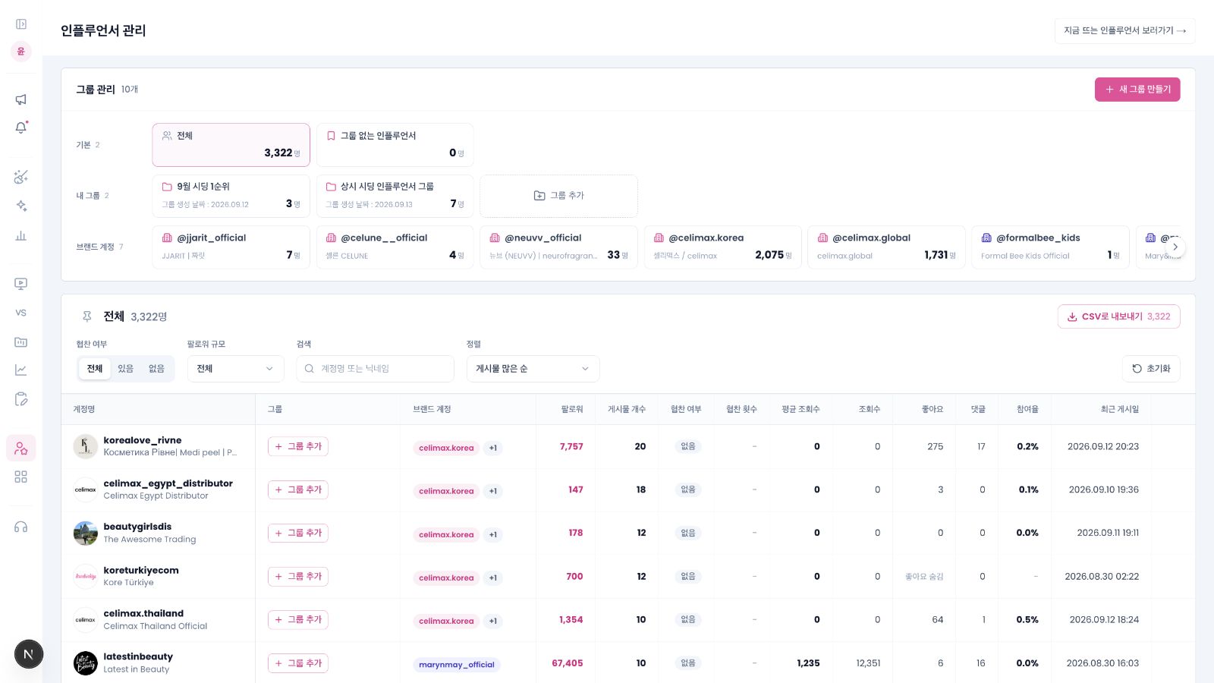Expand brand accounts with right chevron arrow
Viewport: 1214px width, 683px height.
[1175, 247]
